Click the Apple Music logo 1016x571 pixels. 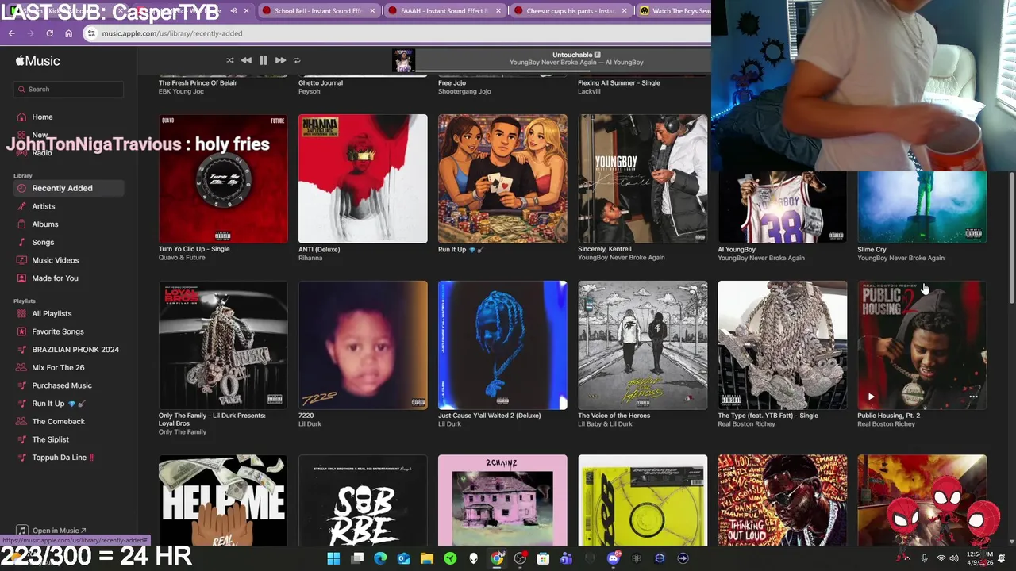(37, 61)
